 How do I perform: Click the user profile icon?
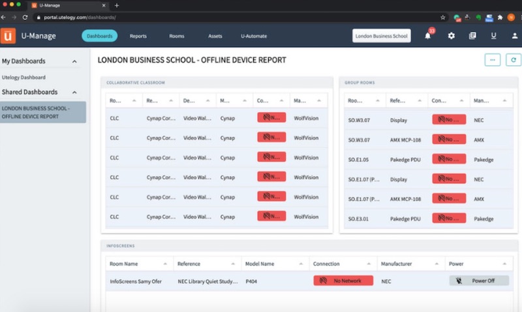[515, 36]
